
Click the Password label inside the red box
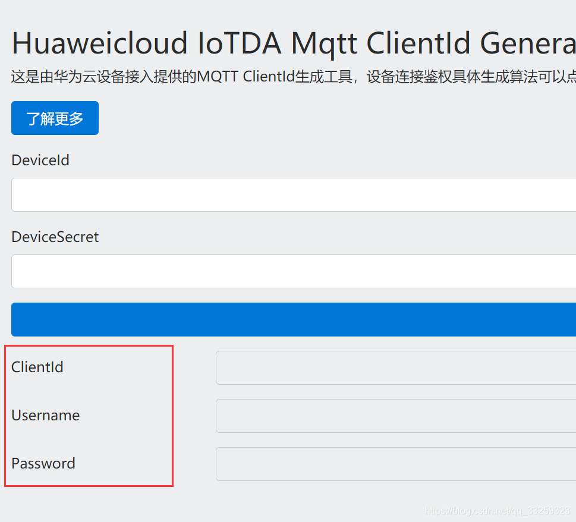pyautogui.click(x=43, y=464)
